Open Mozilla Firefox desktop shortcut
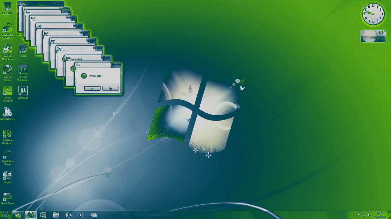This screenshot has height=219, width=391. point(8,73)
